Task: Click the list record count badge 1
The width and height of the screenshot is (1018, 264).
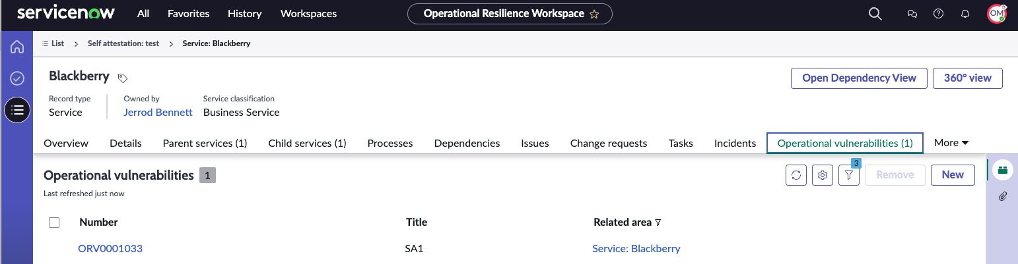Action: pos(207,176)
